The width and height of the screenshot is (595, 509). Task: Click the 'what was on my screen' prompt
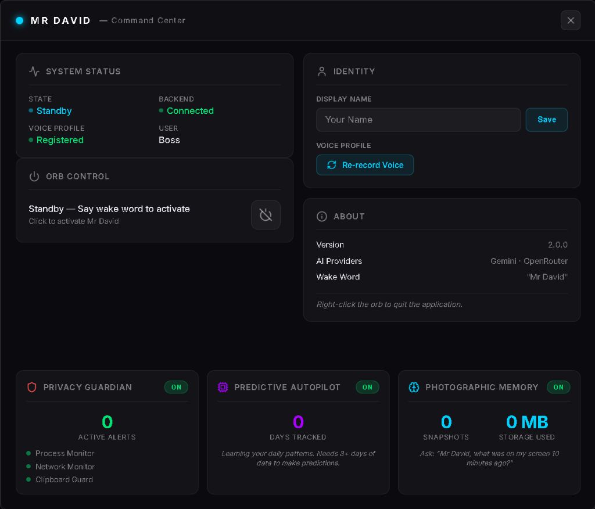click(489, 458)
